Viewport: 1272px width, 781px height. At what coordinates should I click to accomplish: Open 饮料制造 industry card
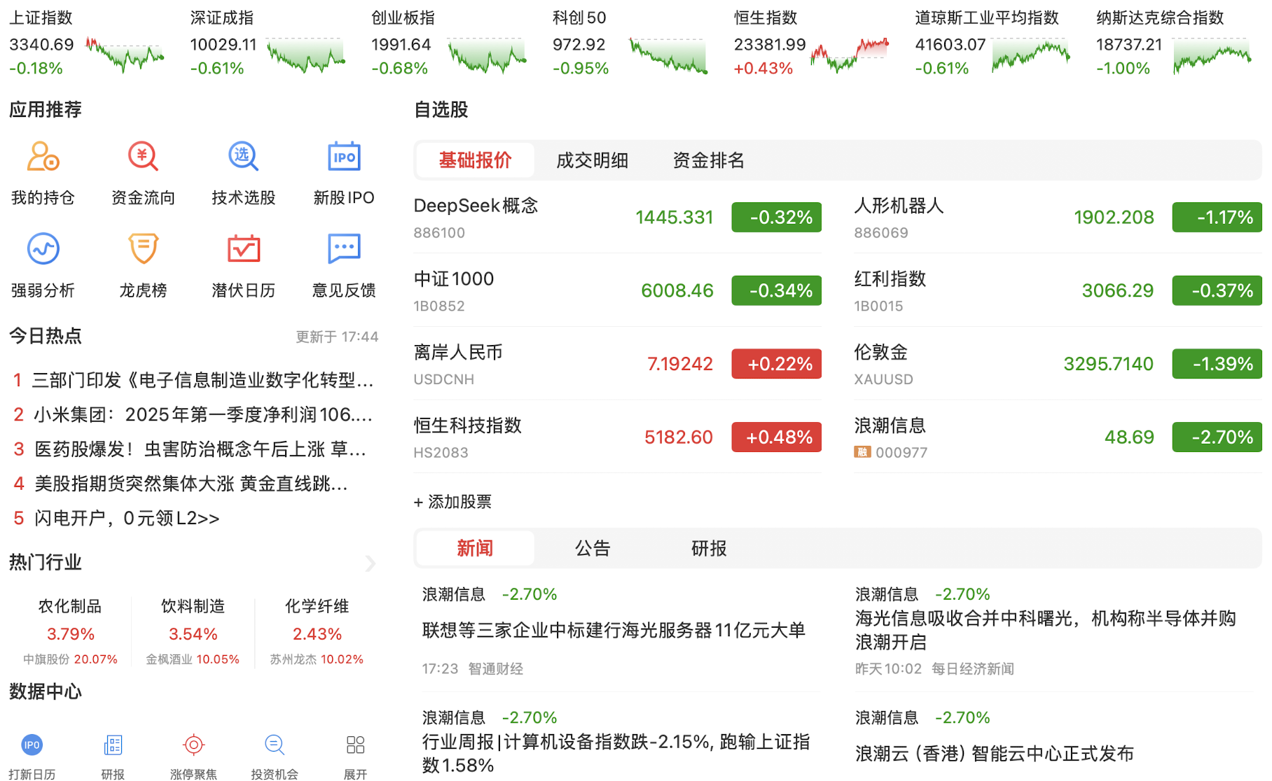pos(193,632)
